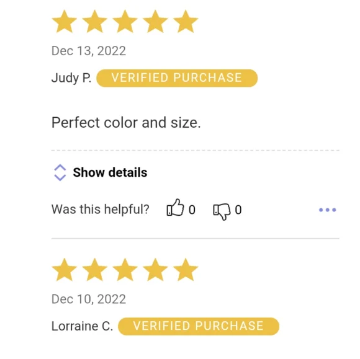Click the Show details label
This screenshot has width=360, height=359.
(110, 172)
